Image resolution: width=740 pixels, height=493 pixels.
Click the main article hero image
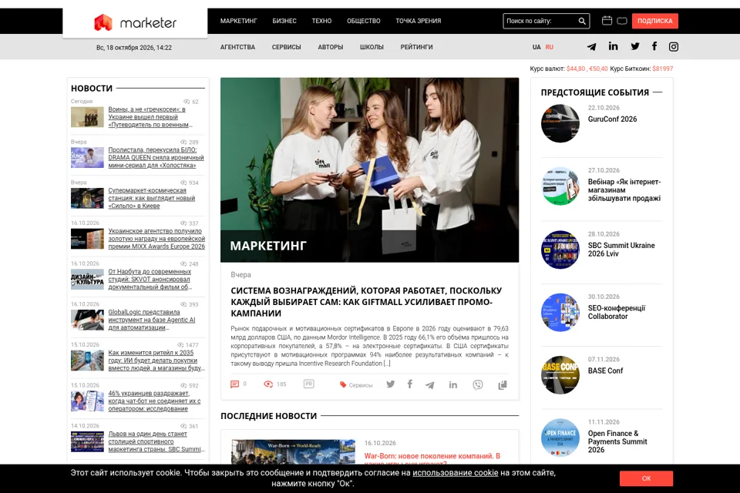coord(369,169)
